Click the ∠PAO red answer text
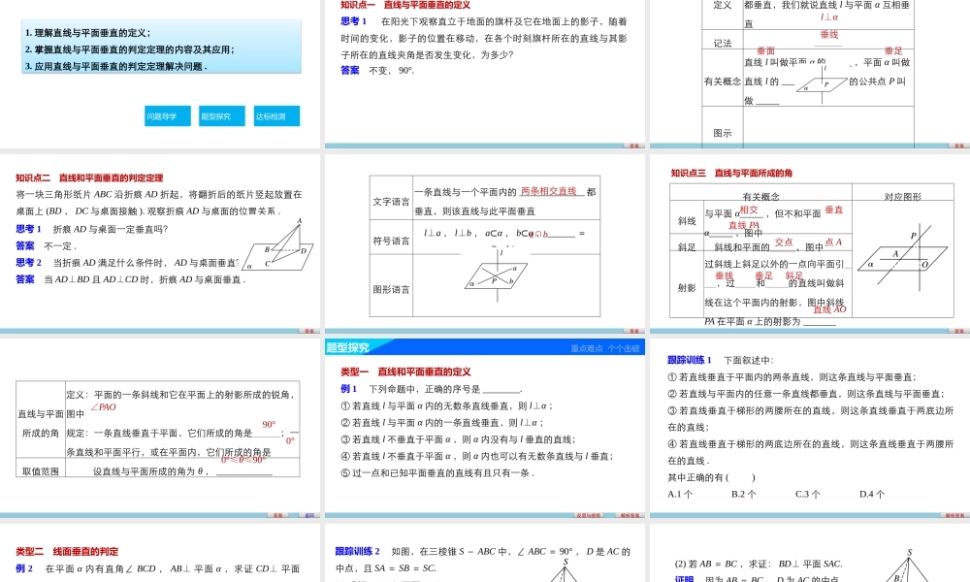 pyautogui.click(x=104, y=407)
